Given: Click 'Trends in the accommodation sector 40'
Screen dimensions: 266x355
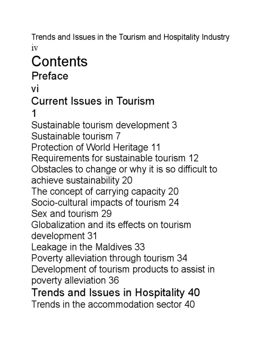Looking at the screenshot, I should 113,305.
